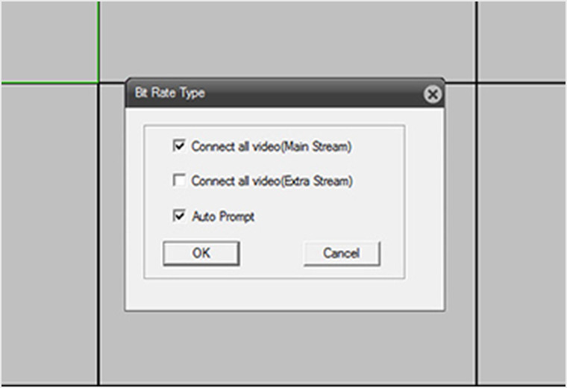Click the "Connect all video(Main Stream)" label text

(x=271, y=146)
